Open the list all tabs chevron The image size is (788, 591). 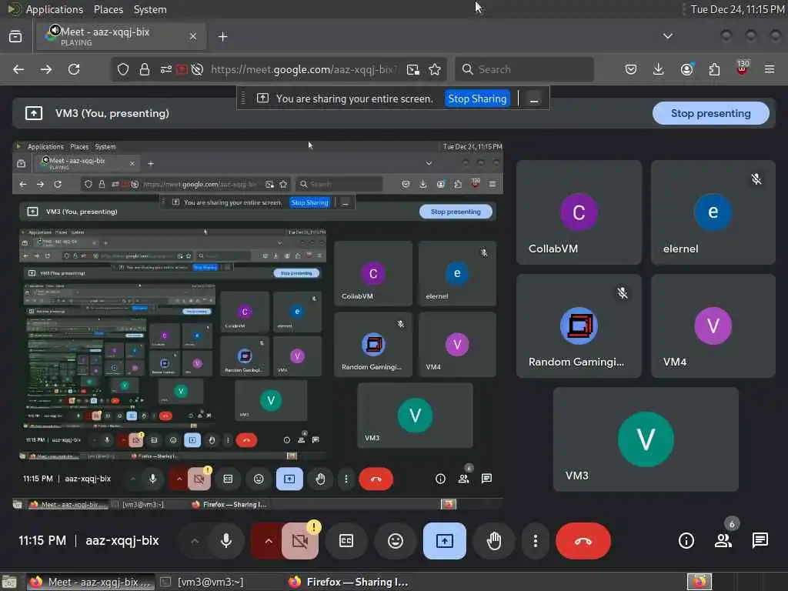pyautogui.click(x=667, y=36)
